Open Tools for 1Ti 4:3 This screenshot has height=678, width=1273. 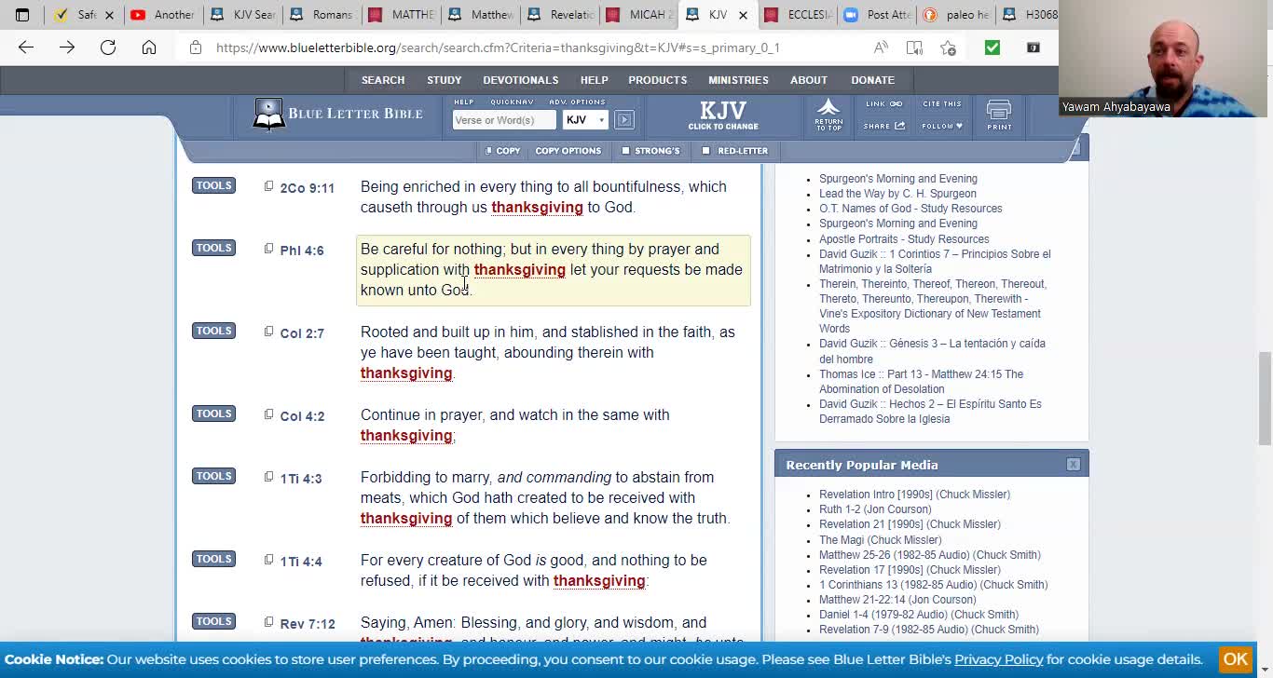click(x=213, y=476)
